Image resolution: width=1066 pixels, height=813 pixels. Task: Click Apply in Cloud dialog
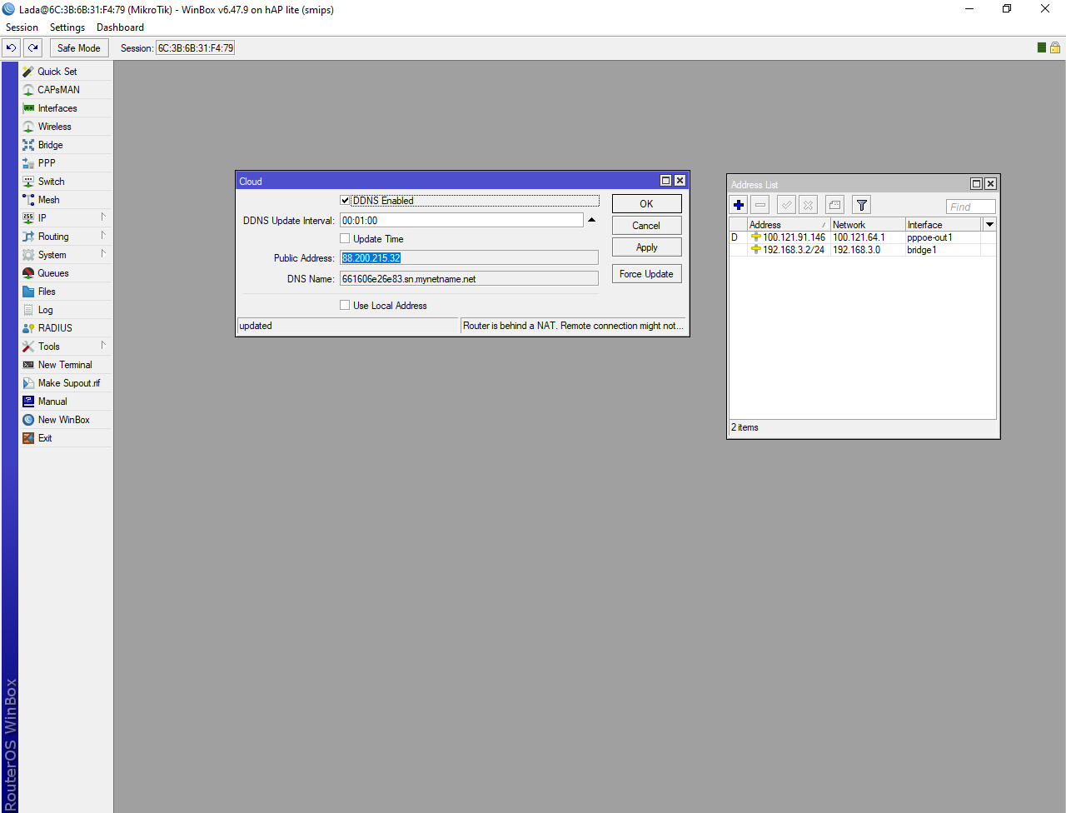[647, 247]
